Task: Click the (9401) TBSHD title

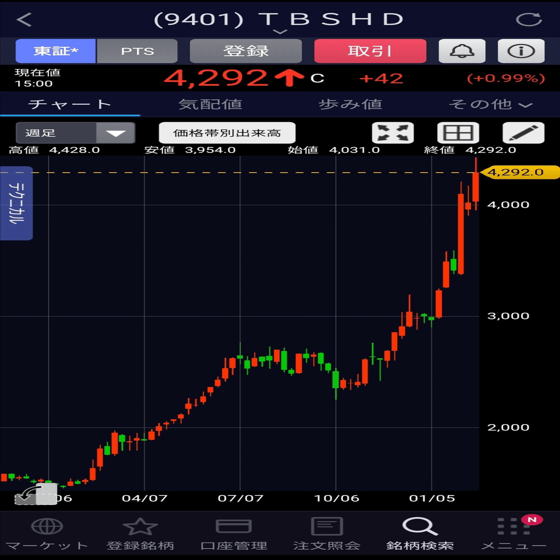Action: click(278, 19)
